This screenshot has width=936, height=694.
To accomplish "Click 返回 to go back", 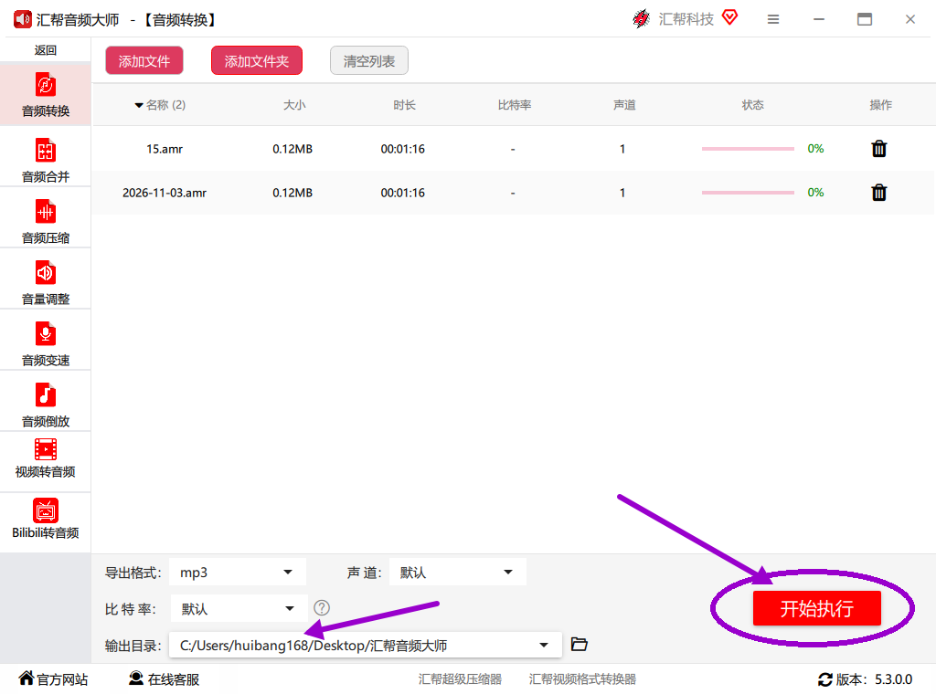I will (x=46, y=50).
